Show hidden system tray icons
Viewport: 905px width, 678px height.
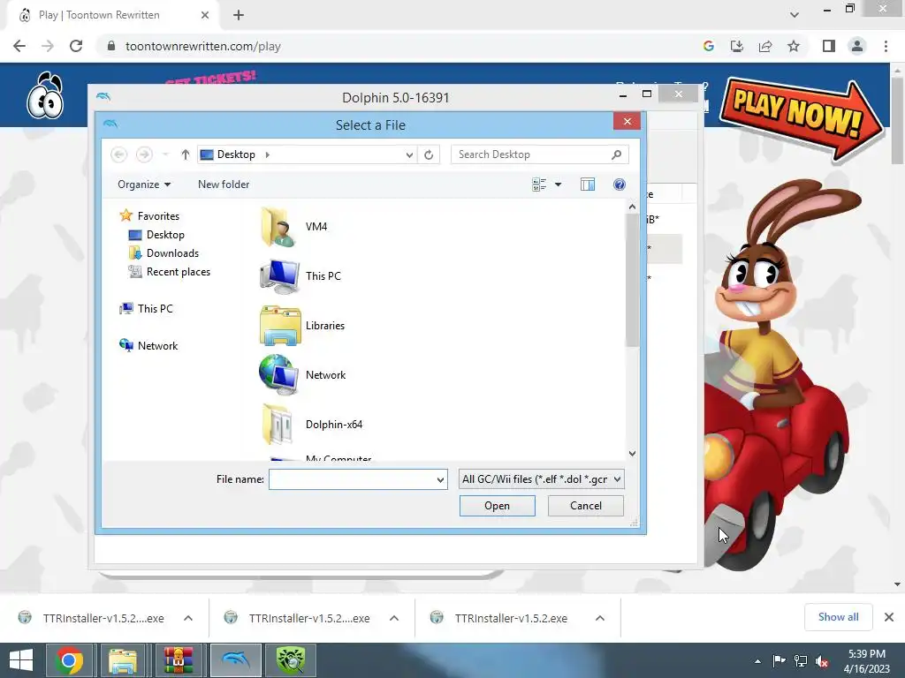tap(757, 661)
